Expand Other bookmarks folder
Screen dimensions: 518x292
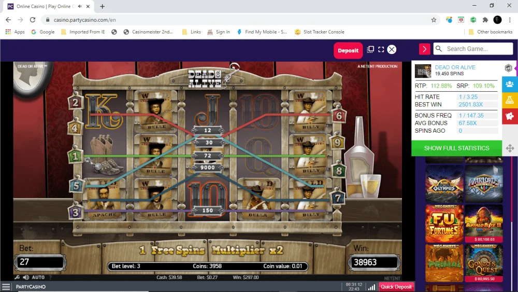[491, 32]
